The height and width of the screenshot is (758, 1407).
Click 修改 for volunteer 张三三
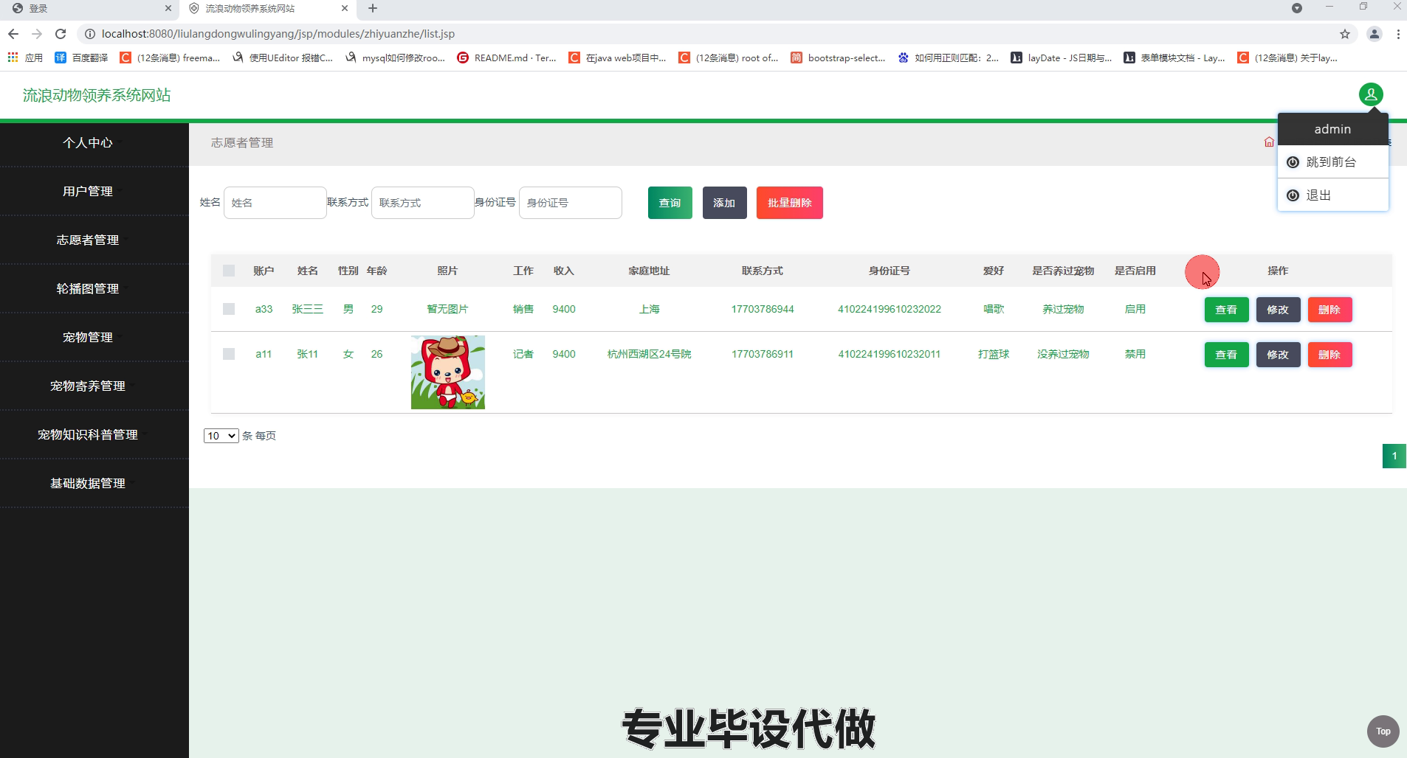tap(1278, 310)
